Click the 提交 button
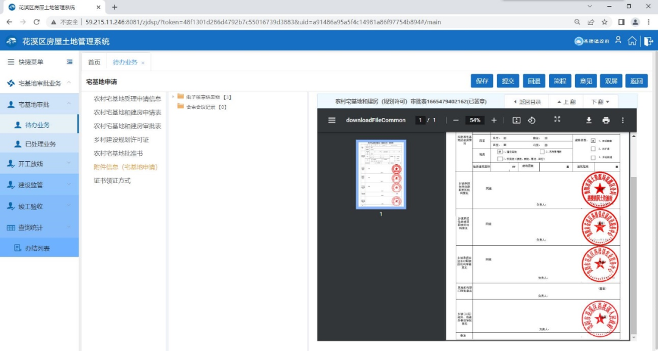 (x=508, y=81)
